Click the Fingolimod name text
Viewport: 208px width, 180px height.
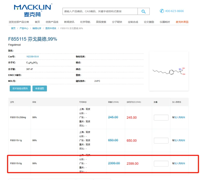[x=15, y=45]
